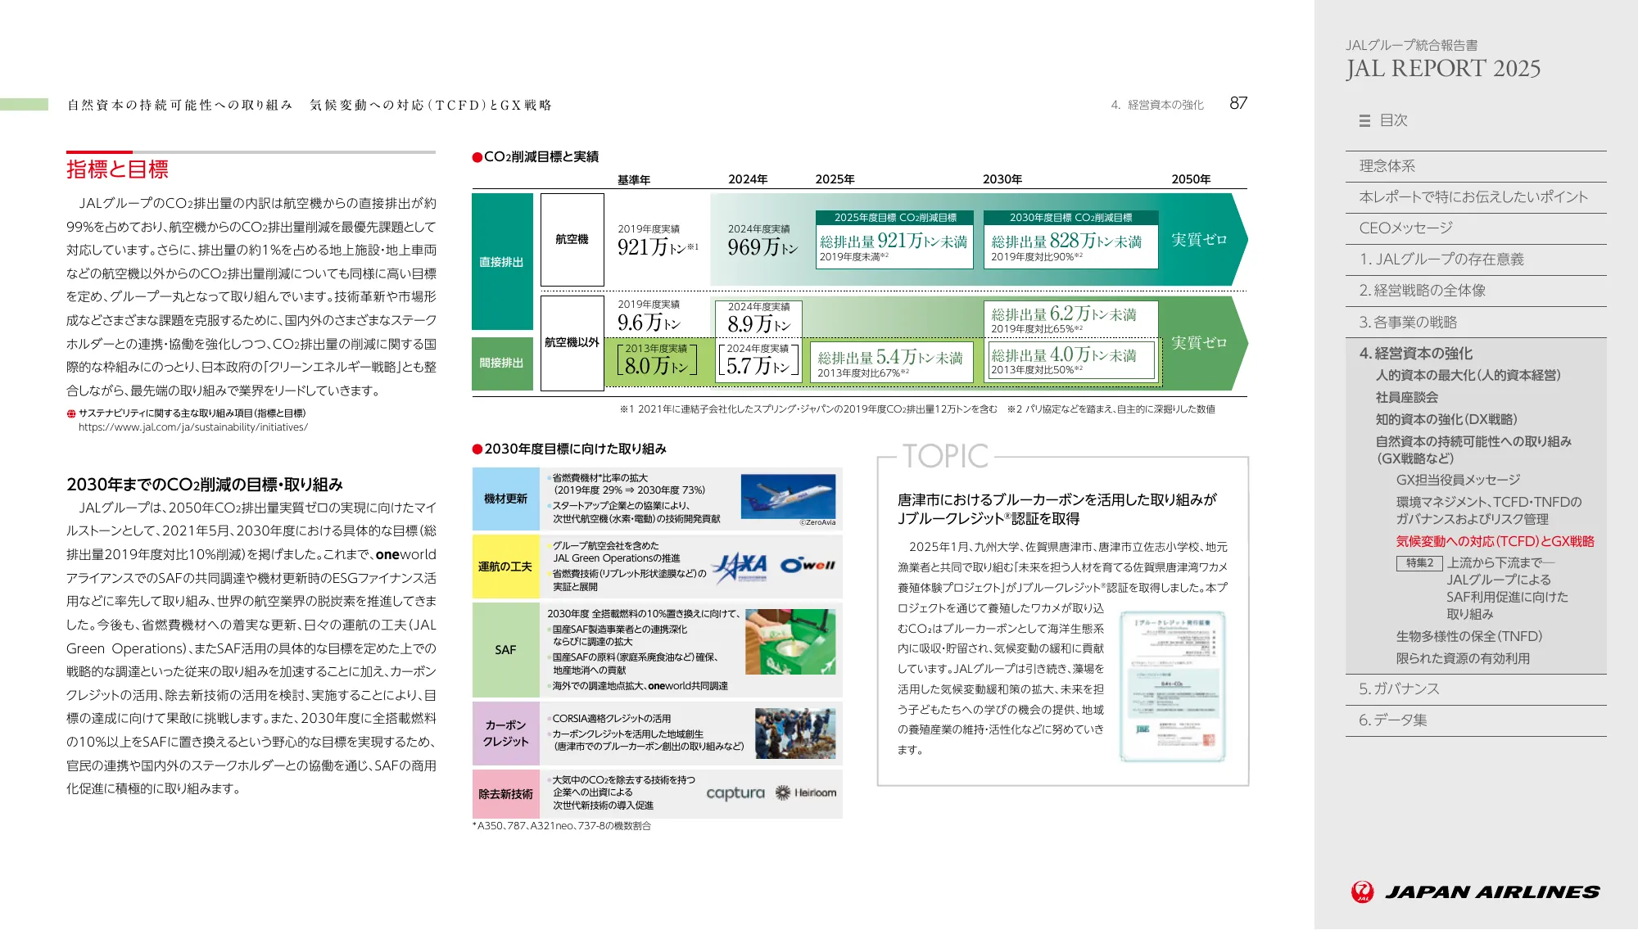Open 1. JALグループの存在意義 section
This screenshot has height=930, width=1638.
click(1476, 260)
